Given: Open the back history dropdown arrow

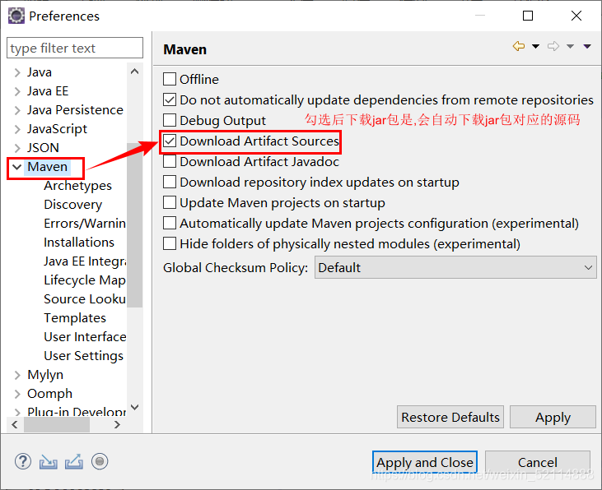Looking at the screenshot, I should [535, 46].
